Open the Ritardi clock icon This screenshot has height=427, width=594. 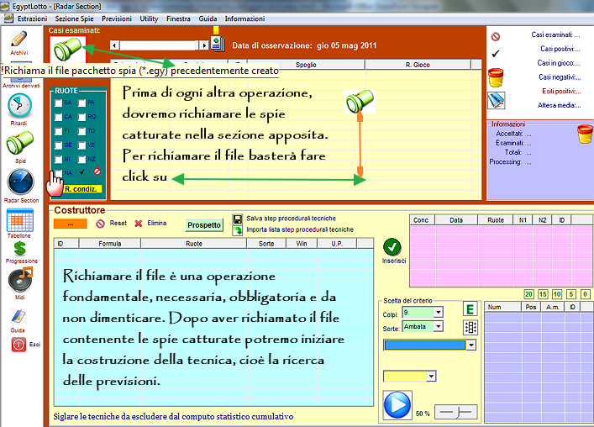tap(19, 106)
